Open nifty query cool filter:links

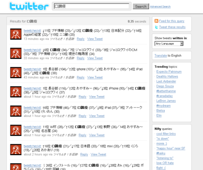coord(166,134)
